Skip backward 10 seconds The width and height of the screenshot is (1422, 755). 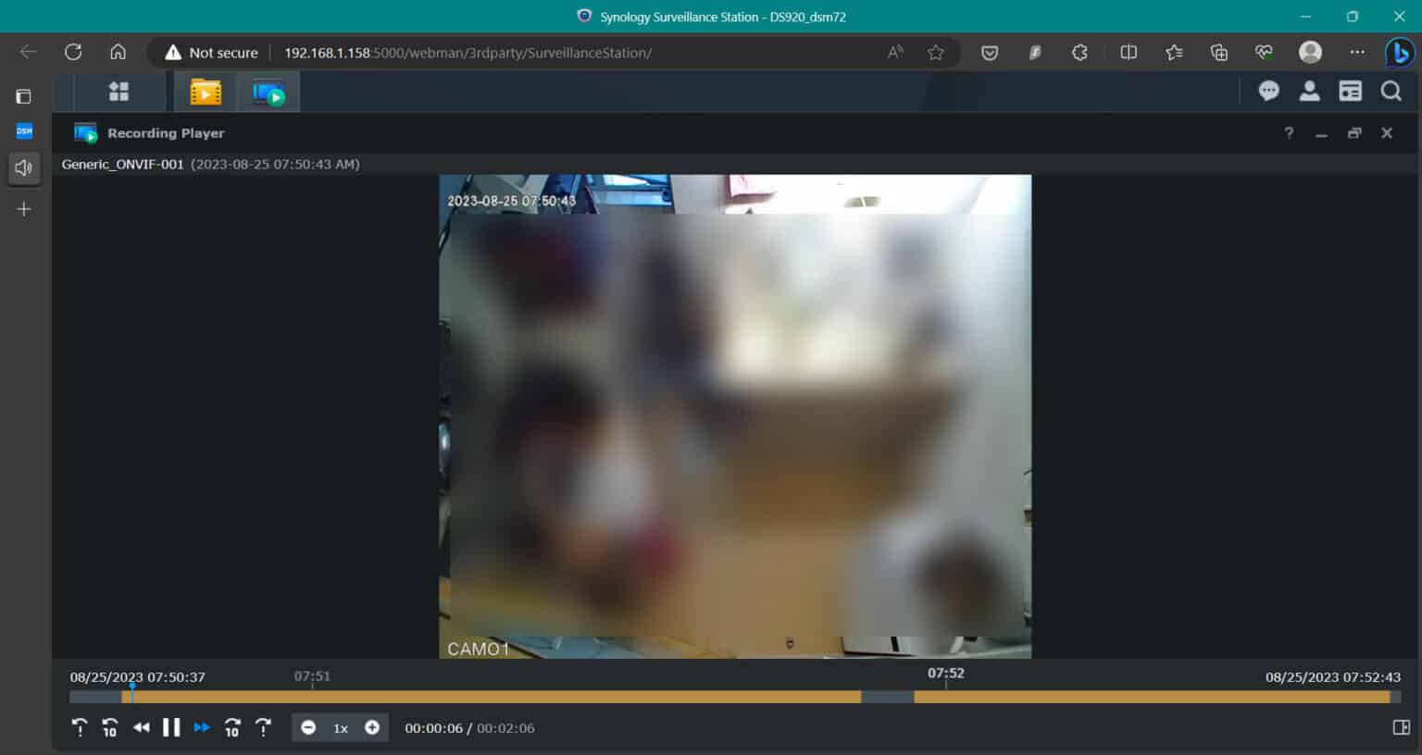point(109,728)
